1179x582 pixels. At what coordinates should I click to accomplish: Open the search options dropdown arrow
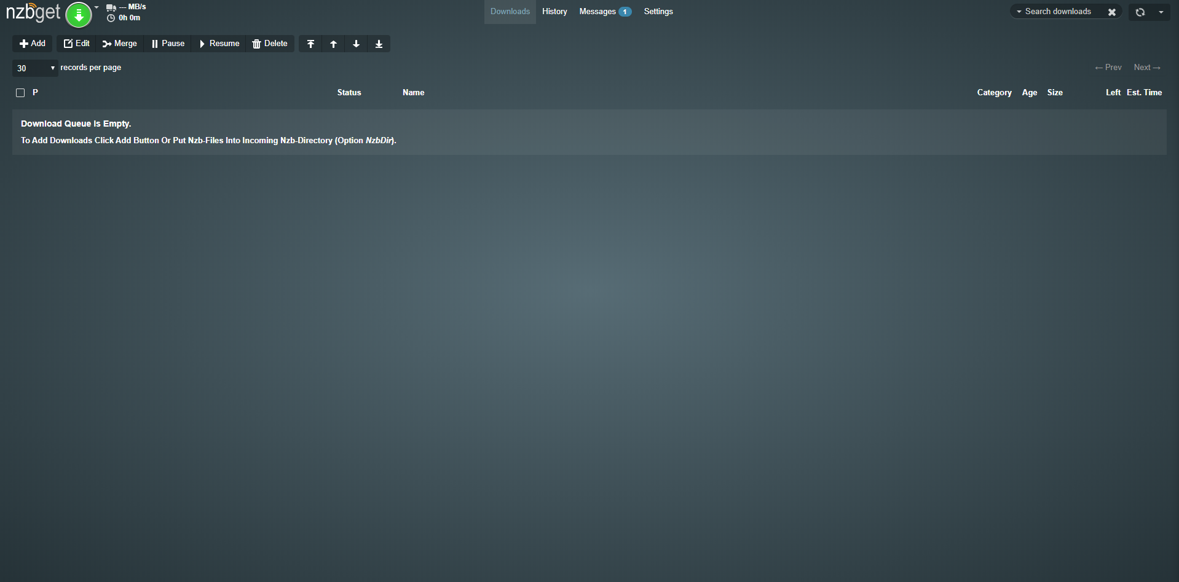(1019, 12)
